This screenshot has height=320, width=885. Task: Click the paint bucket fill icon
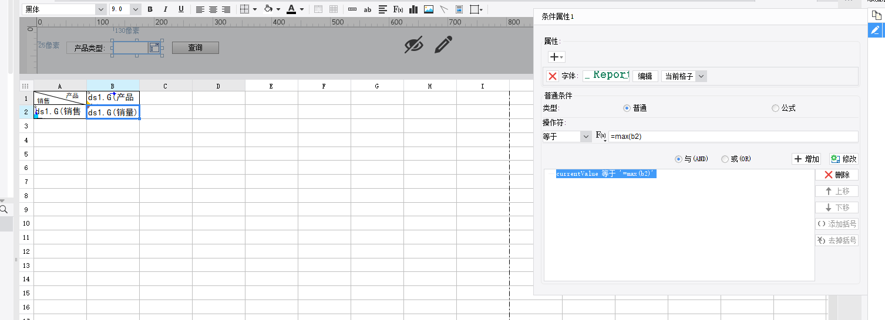[x=268, y=9]
